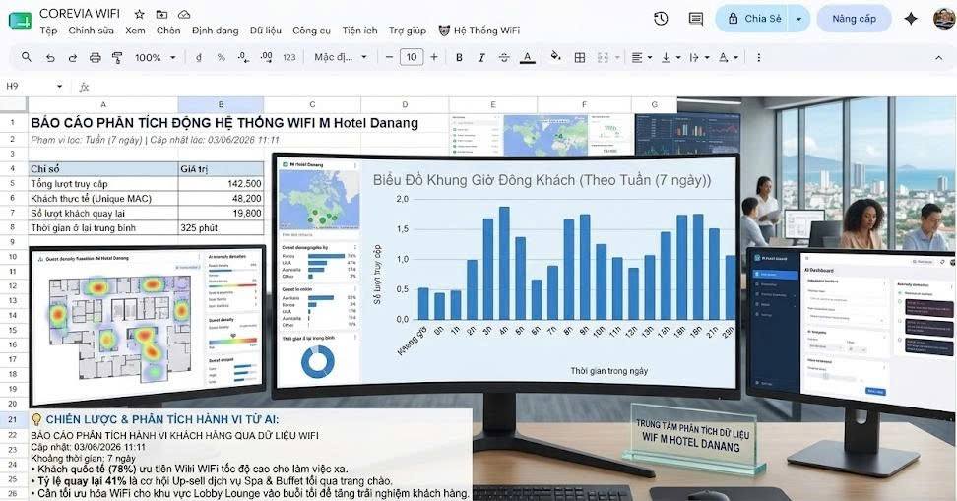Click the Chia Sẻ share button
This screenshot has width=957, height=501.
tap(753, 19)
